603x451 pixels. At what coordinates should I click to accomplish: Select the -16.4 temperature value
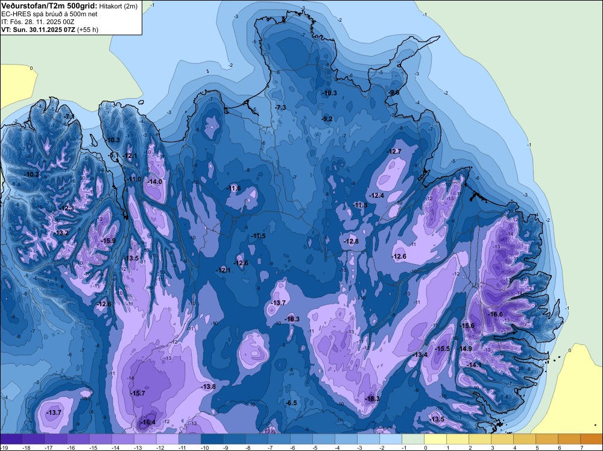[x=148, y=422]
